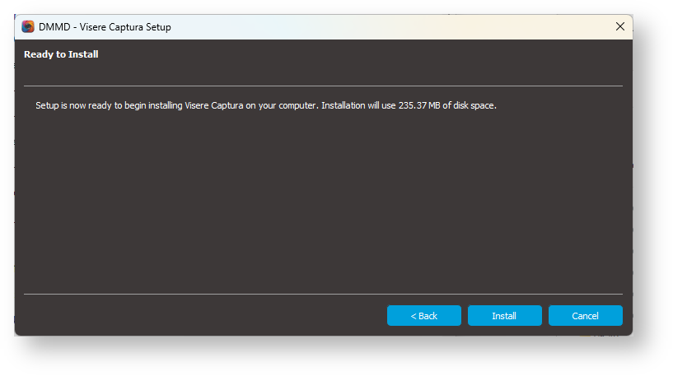Click the separator line below the heading
The width and height of the screenshot is (673, 376).
[x=323, y=86]
